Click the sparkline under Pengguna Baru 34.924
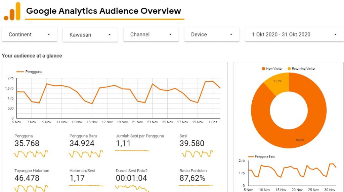 pos(86,154)
